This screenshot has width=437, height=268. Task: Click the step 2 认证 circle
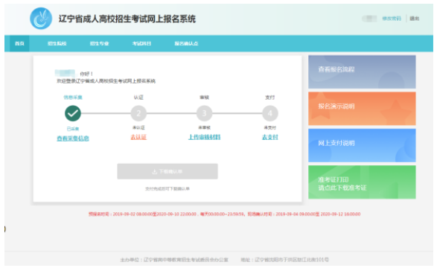tap(138, 113)
